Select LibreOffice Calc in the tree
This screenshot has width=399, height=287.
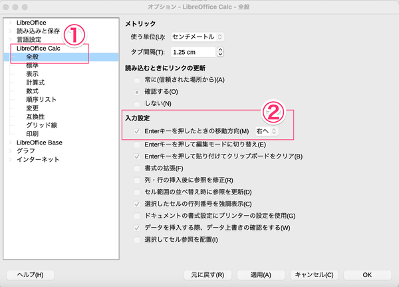tap(39, 49)
